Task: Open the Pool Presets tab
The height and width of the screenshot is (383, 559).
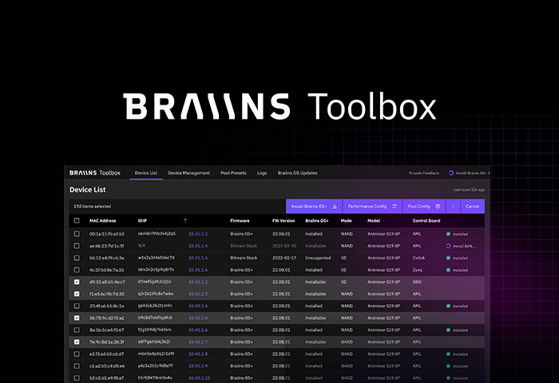Action: 233,173
